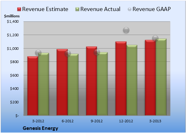Click the '$400' axis value

pos(14,89)
